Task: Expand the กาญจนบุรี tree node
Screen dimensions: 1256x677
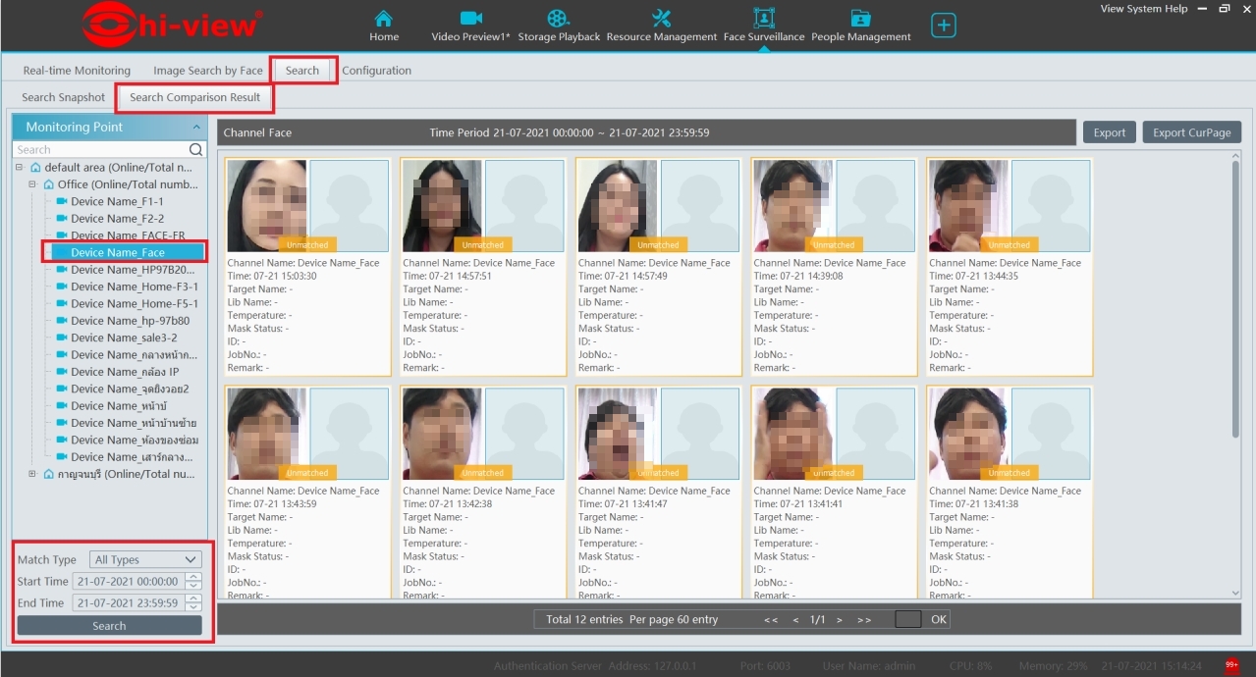Action: 32,474
